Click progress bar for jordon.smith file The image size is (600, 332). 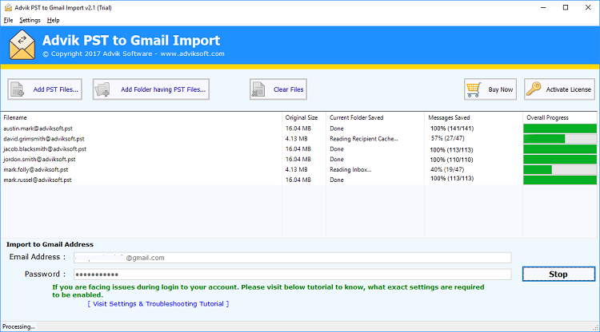tap(560, 160)
